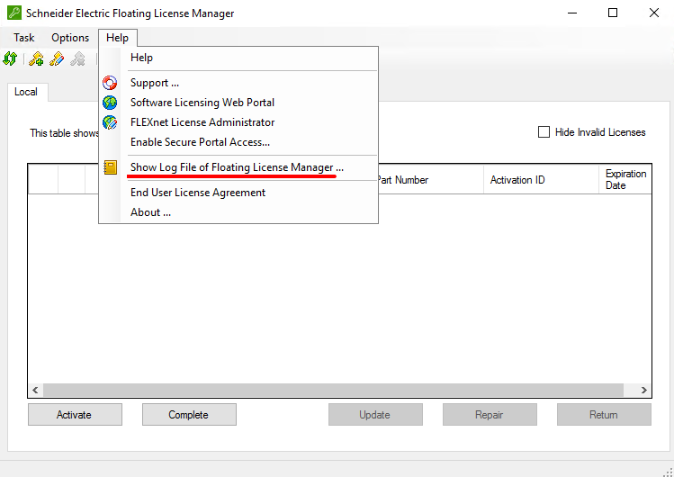Maximize the License Manager window

[613, 13]
